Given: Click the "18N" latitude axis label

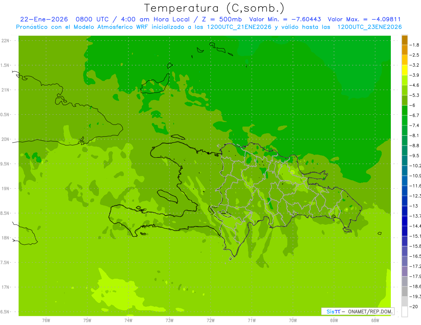Looking at the screenshot, I should 6,238.
